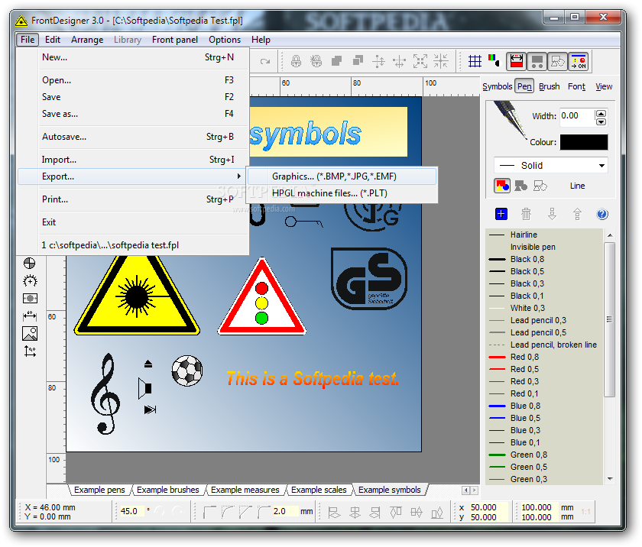
Task: Select the Red 0,8 pen
Action: tap(544, 358)
